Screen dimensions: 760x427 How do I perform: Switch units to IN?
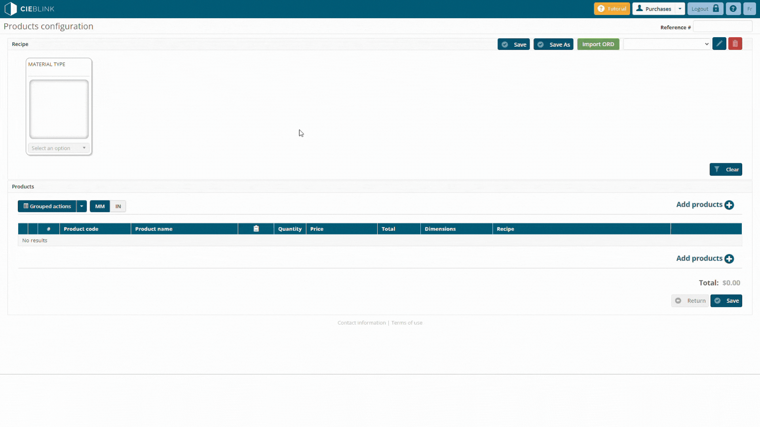point(118,206)
